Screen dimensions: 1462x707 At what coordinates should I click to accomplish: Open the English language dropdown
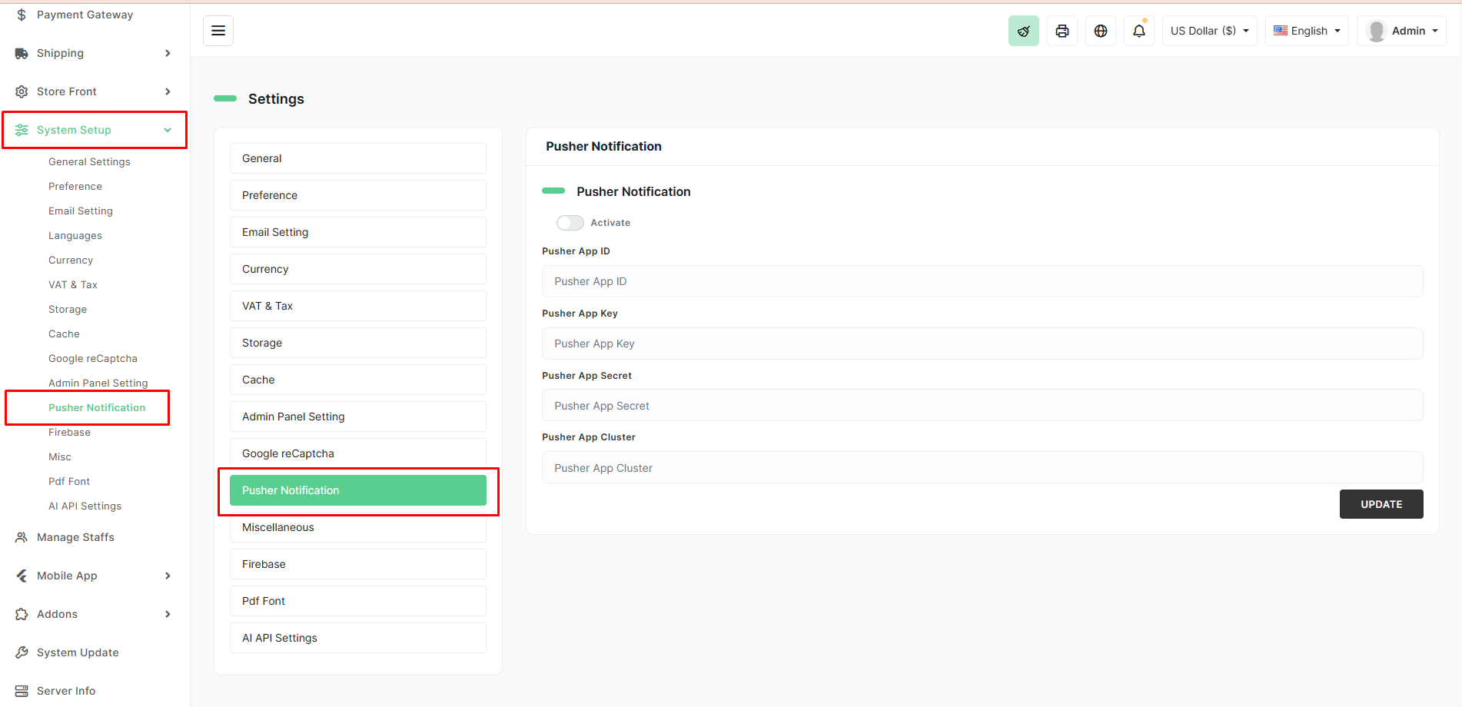[x=1307, y=31]
